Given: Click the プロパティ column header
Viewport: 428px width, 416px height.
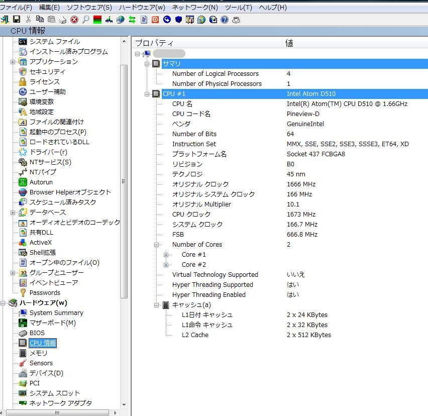Looking at the screenshot, I should 155,43.
